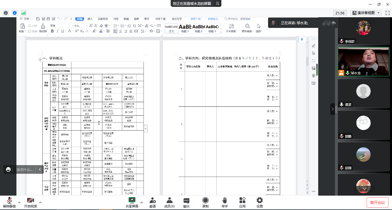
Task: Toggle fullscreen mode icon at top right
Action: tap(387, 13)
